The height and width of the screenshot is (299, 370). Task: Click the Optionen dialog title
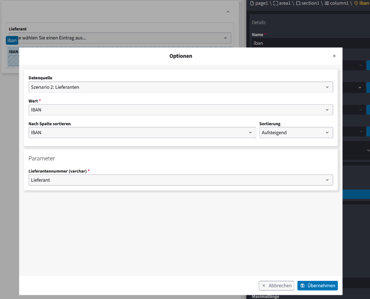pyautogui.click(x=181, y=56)
